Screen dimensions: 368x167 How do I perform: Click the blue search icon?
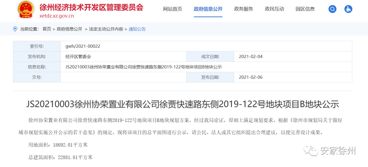332,9
